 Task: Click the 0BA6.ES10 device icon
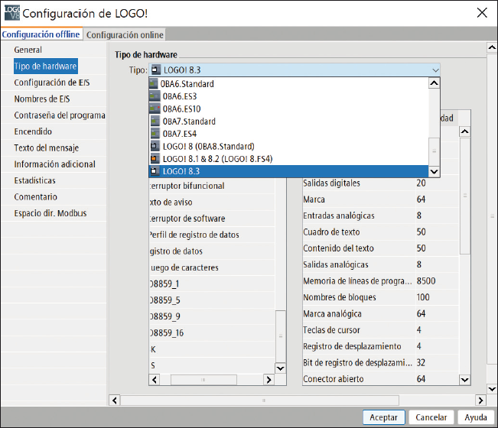pyautogui.click(x=155, y=109)
